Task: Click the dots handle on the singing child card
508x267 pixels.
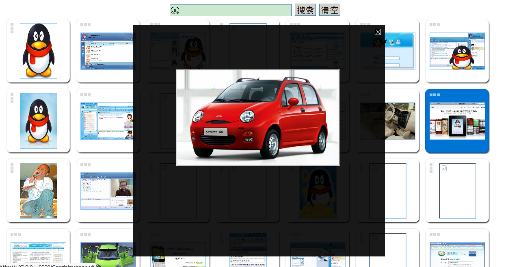Action: click(x=12, y=168)
